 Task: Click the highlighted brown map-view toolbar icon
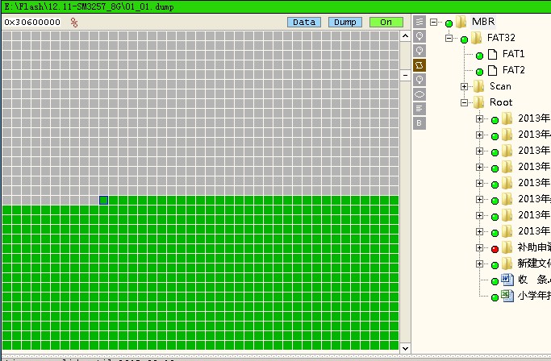click(x=420, y=64)
